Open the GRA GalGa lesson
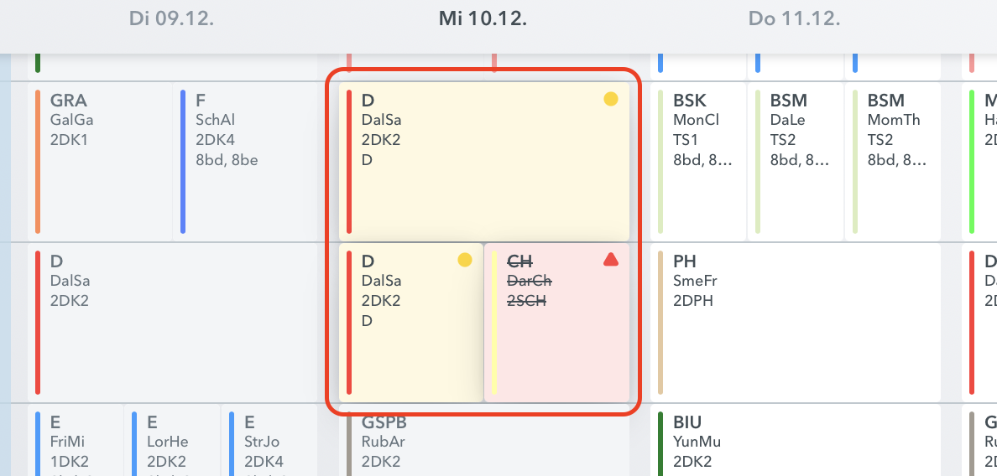The height and width of the screenshot is (476, 997). [x=101, y=161]
